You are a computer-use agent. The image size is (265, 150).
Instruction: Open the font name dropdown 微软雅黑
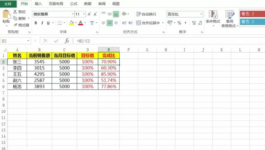pyautogui.click(x=73, y=14)
